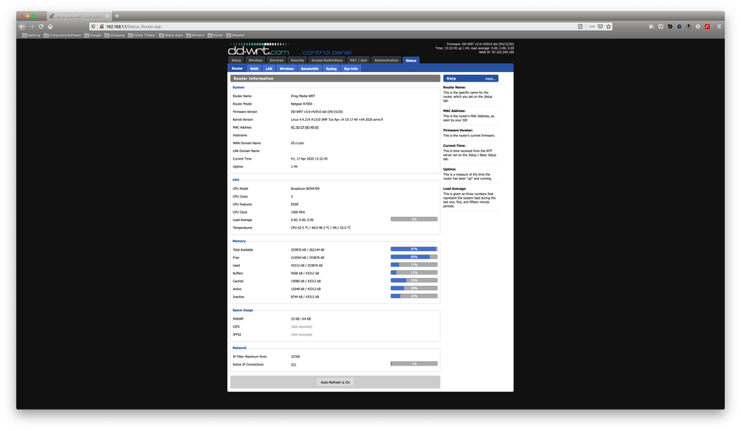Open the Firefox hamburger menu
This screenshot has height=431, width=741.
click(719, 26)
